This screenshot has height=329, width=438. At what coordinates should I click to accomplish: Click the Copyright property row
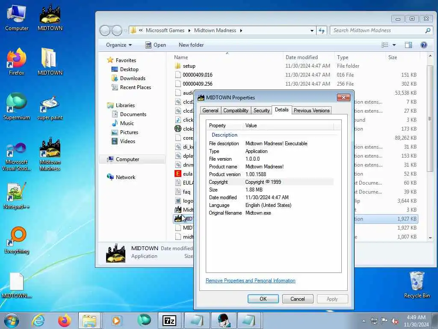(x=271, y=182)
